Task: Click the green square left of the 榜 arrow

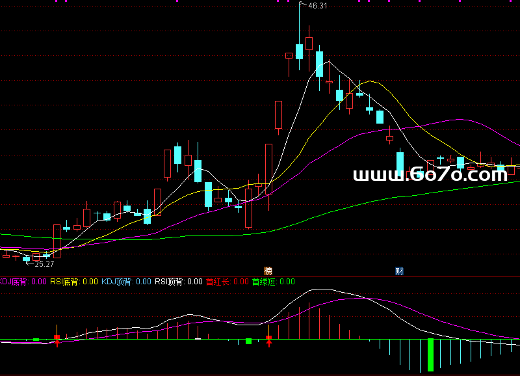Action: click(x=248, y=341)
